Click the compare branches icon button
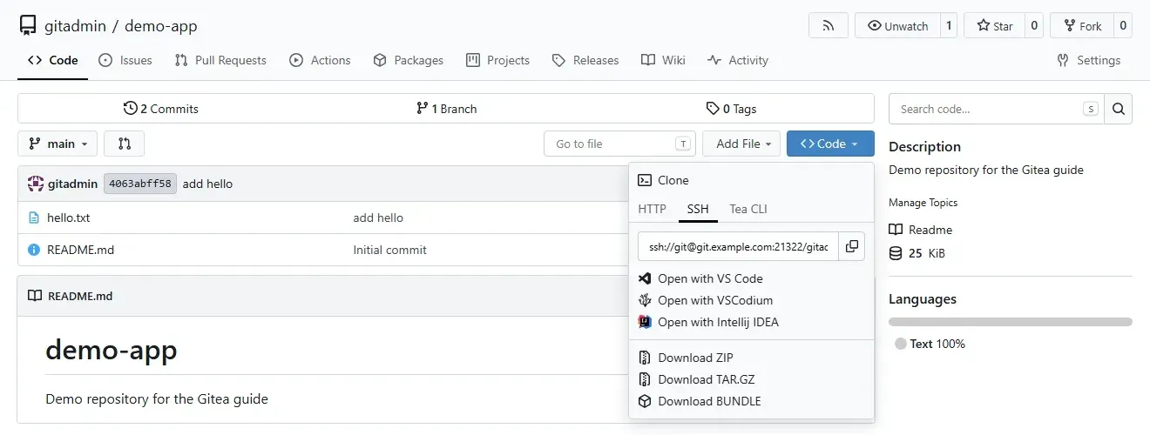Screen dimensions: 1150x435 point(124,144)
